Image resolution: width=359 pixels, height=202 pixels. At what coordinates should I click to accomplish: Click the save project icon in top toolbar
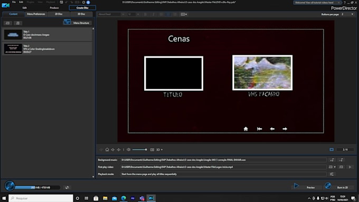61,2
